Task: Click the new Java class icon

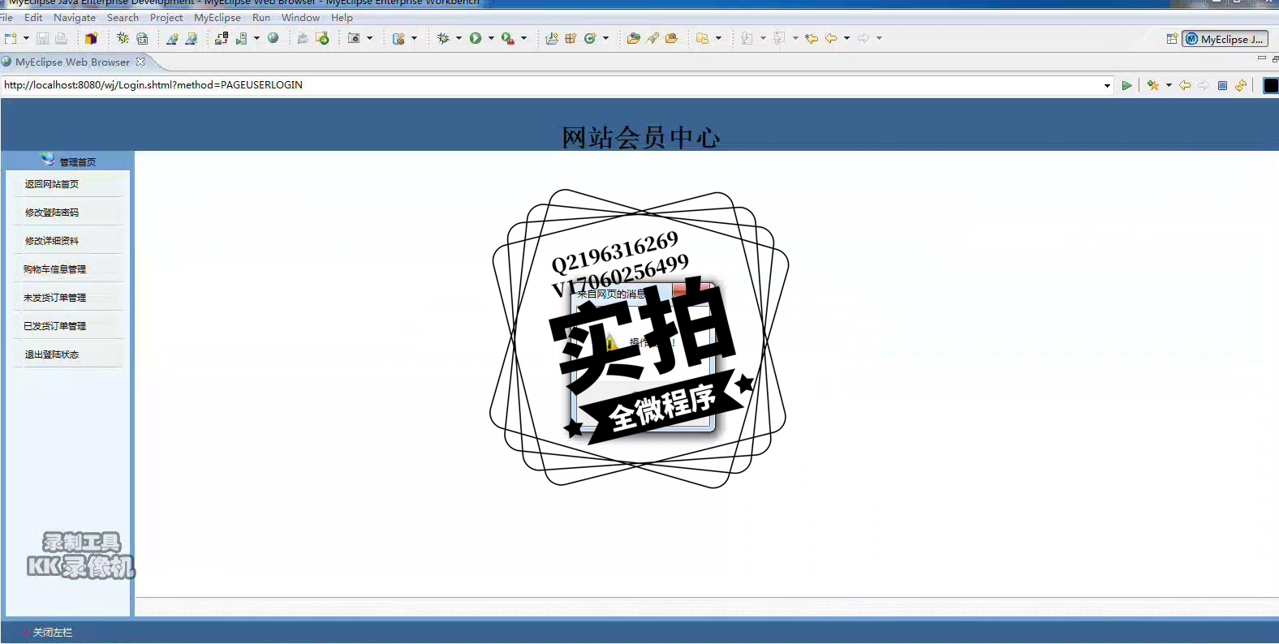Action: click(x=590, y=38)
